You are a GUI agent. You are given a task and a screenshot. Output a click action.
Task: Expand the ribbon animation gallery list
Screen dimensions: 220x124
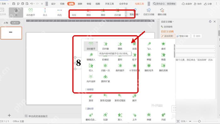click(x=126, y=16)
